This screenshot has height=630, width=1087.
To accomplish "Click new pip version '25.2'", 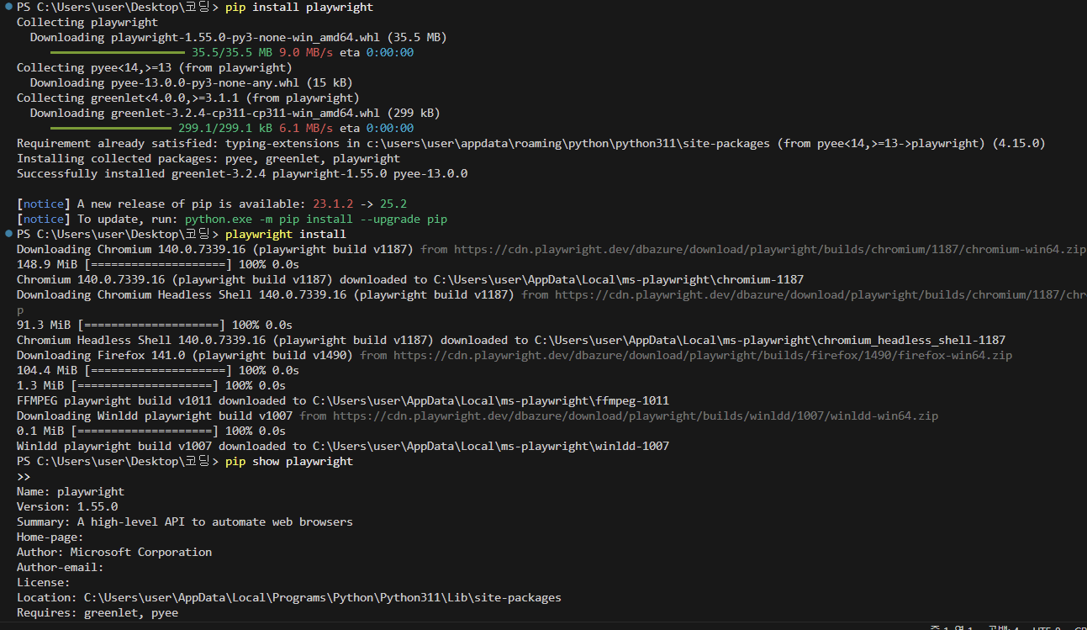I will (393, 204).
